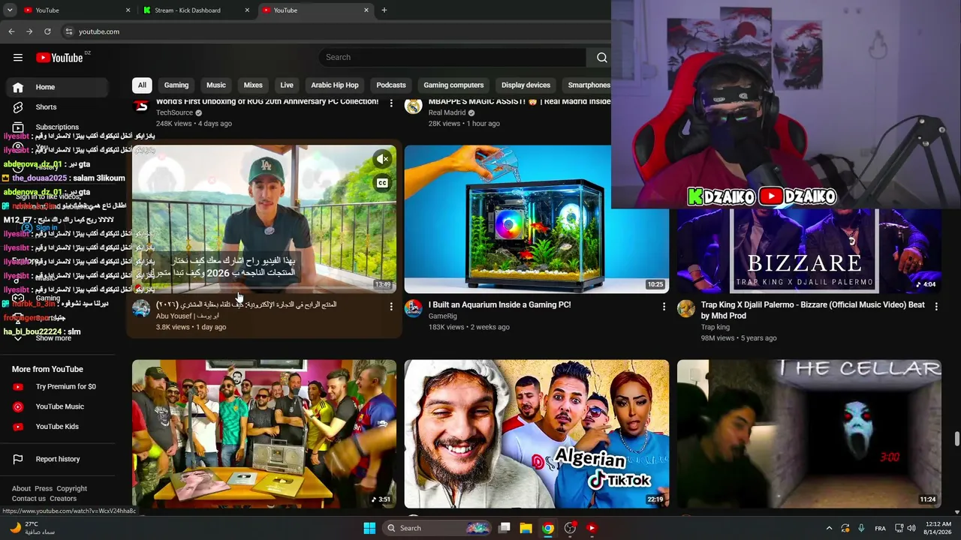The image size is (961, 540).
Task: Open the Press footer link
Action: [44, 489]
